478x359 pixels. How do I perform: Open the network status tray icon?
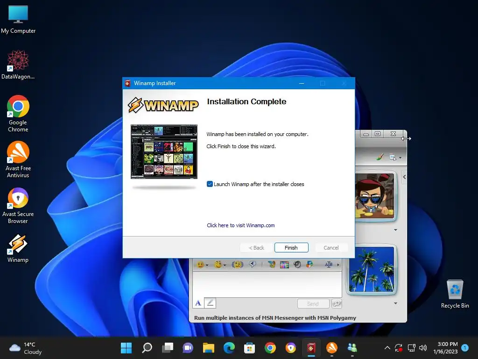(x=412, y=348)
